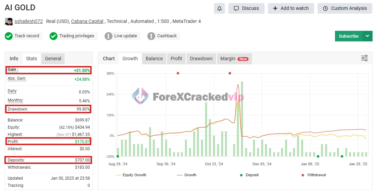Expand the Subscribe dropdown arrow
Screen dimensions: 376x193
point(367,36)
